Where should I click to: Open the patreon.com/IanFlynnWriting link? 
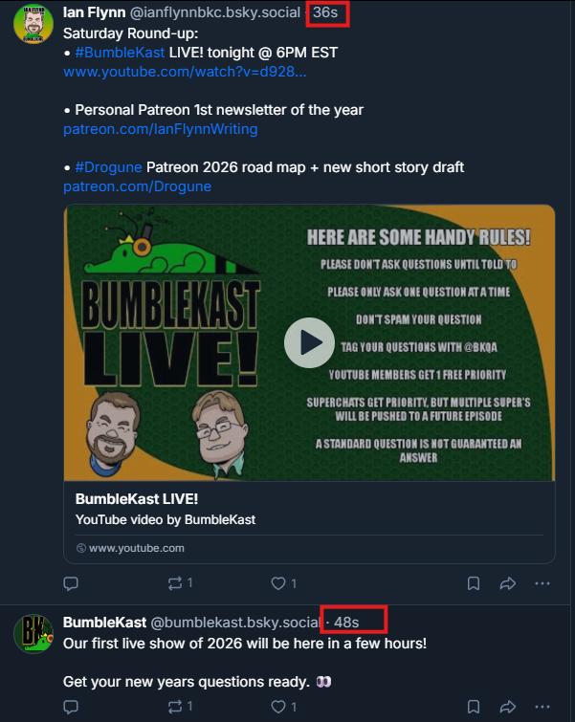pos(160,129)
